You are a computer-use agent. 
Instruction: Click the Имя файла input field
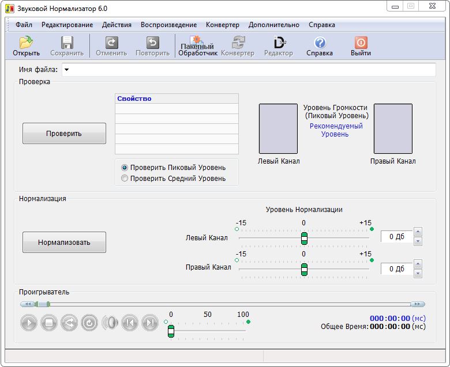click(249, 70)
